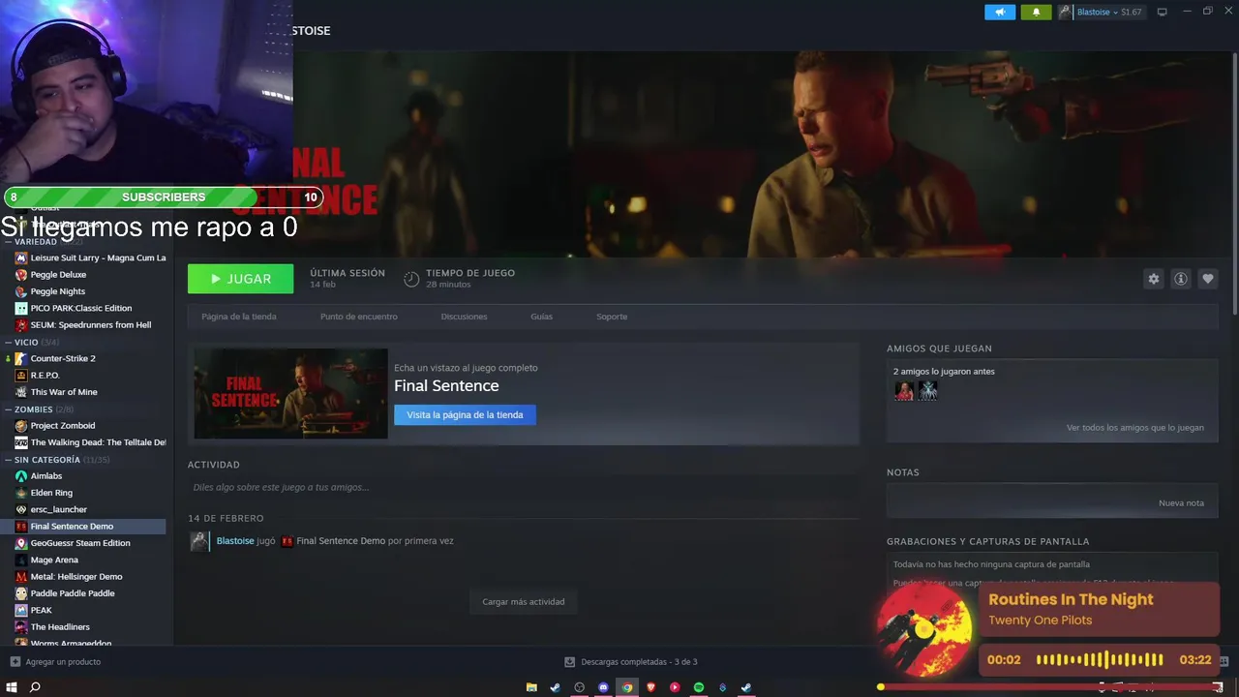Viewport: 1239px width, 697px height.
Task: Select Mage Arena in library
Action: pyautogui.click(x=55, y=560)
